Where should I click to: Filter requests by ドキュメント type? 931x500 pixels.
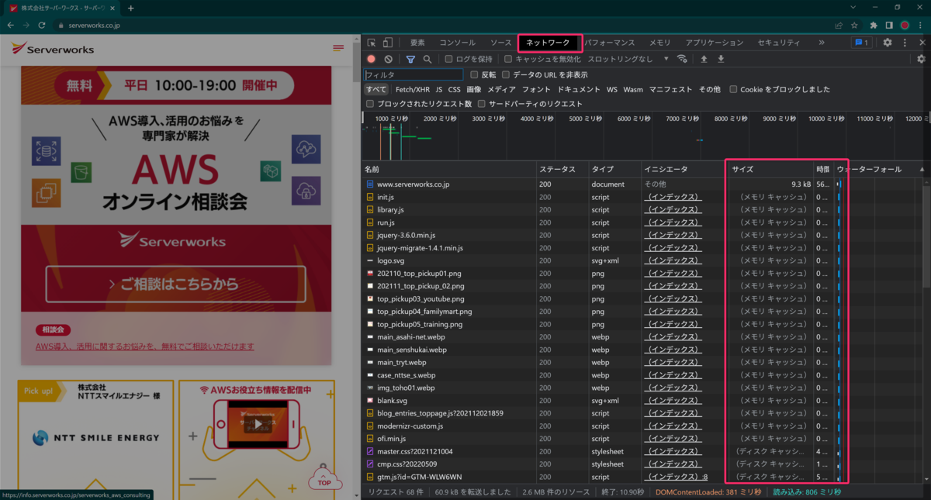[579, 90]
